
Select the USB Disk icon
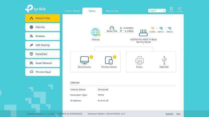(x=164, y=60)
